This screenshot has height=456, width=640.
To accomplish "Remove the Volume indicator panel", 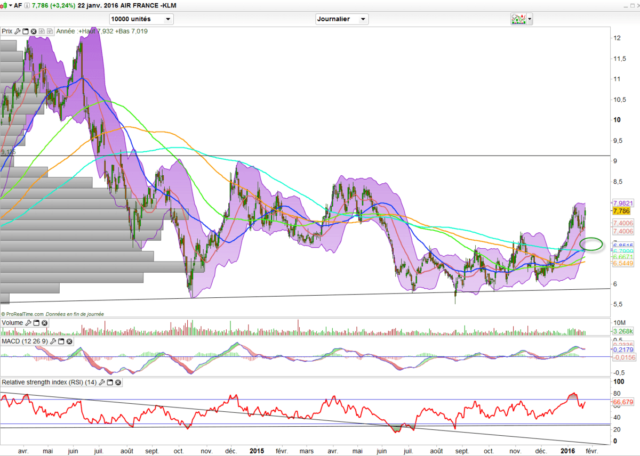I will 44,323.
